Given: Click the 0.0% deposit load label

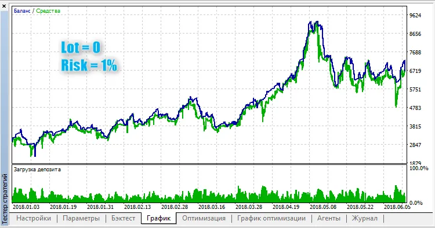Looking at the screenshot, I should point(416,203).
